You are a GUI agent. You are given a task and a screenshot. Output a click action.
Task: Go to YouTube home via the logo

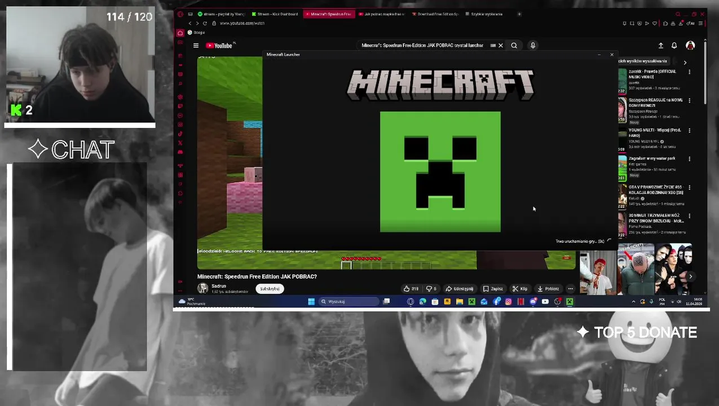220,46
